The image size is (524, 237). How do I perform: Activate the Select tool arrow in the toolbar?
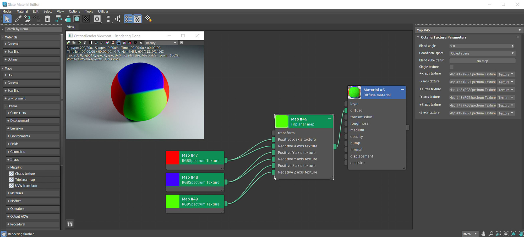pyautogui.click(x=7, y=19)
